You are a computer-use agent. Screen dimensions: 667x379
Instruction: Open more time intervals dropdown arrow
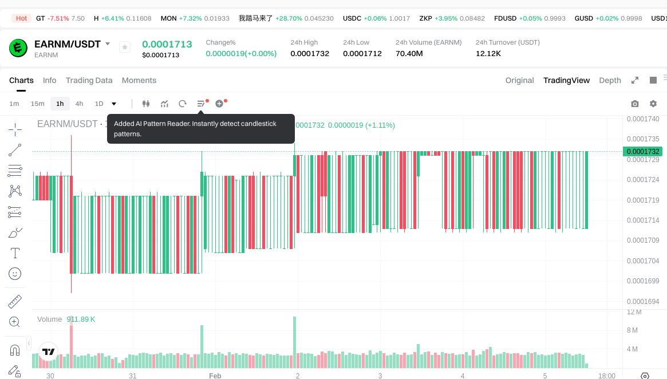pos(114,104)
